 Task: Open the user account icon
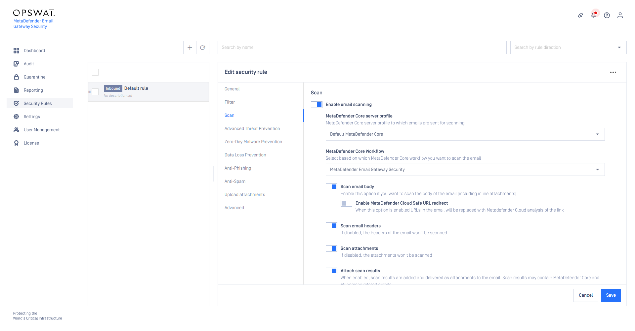tap(620, 15)
